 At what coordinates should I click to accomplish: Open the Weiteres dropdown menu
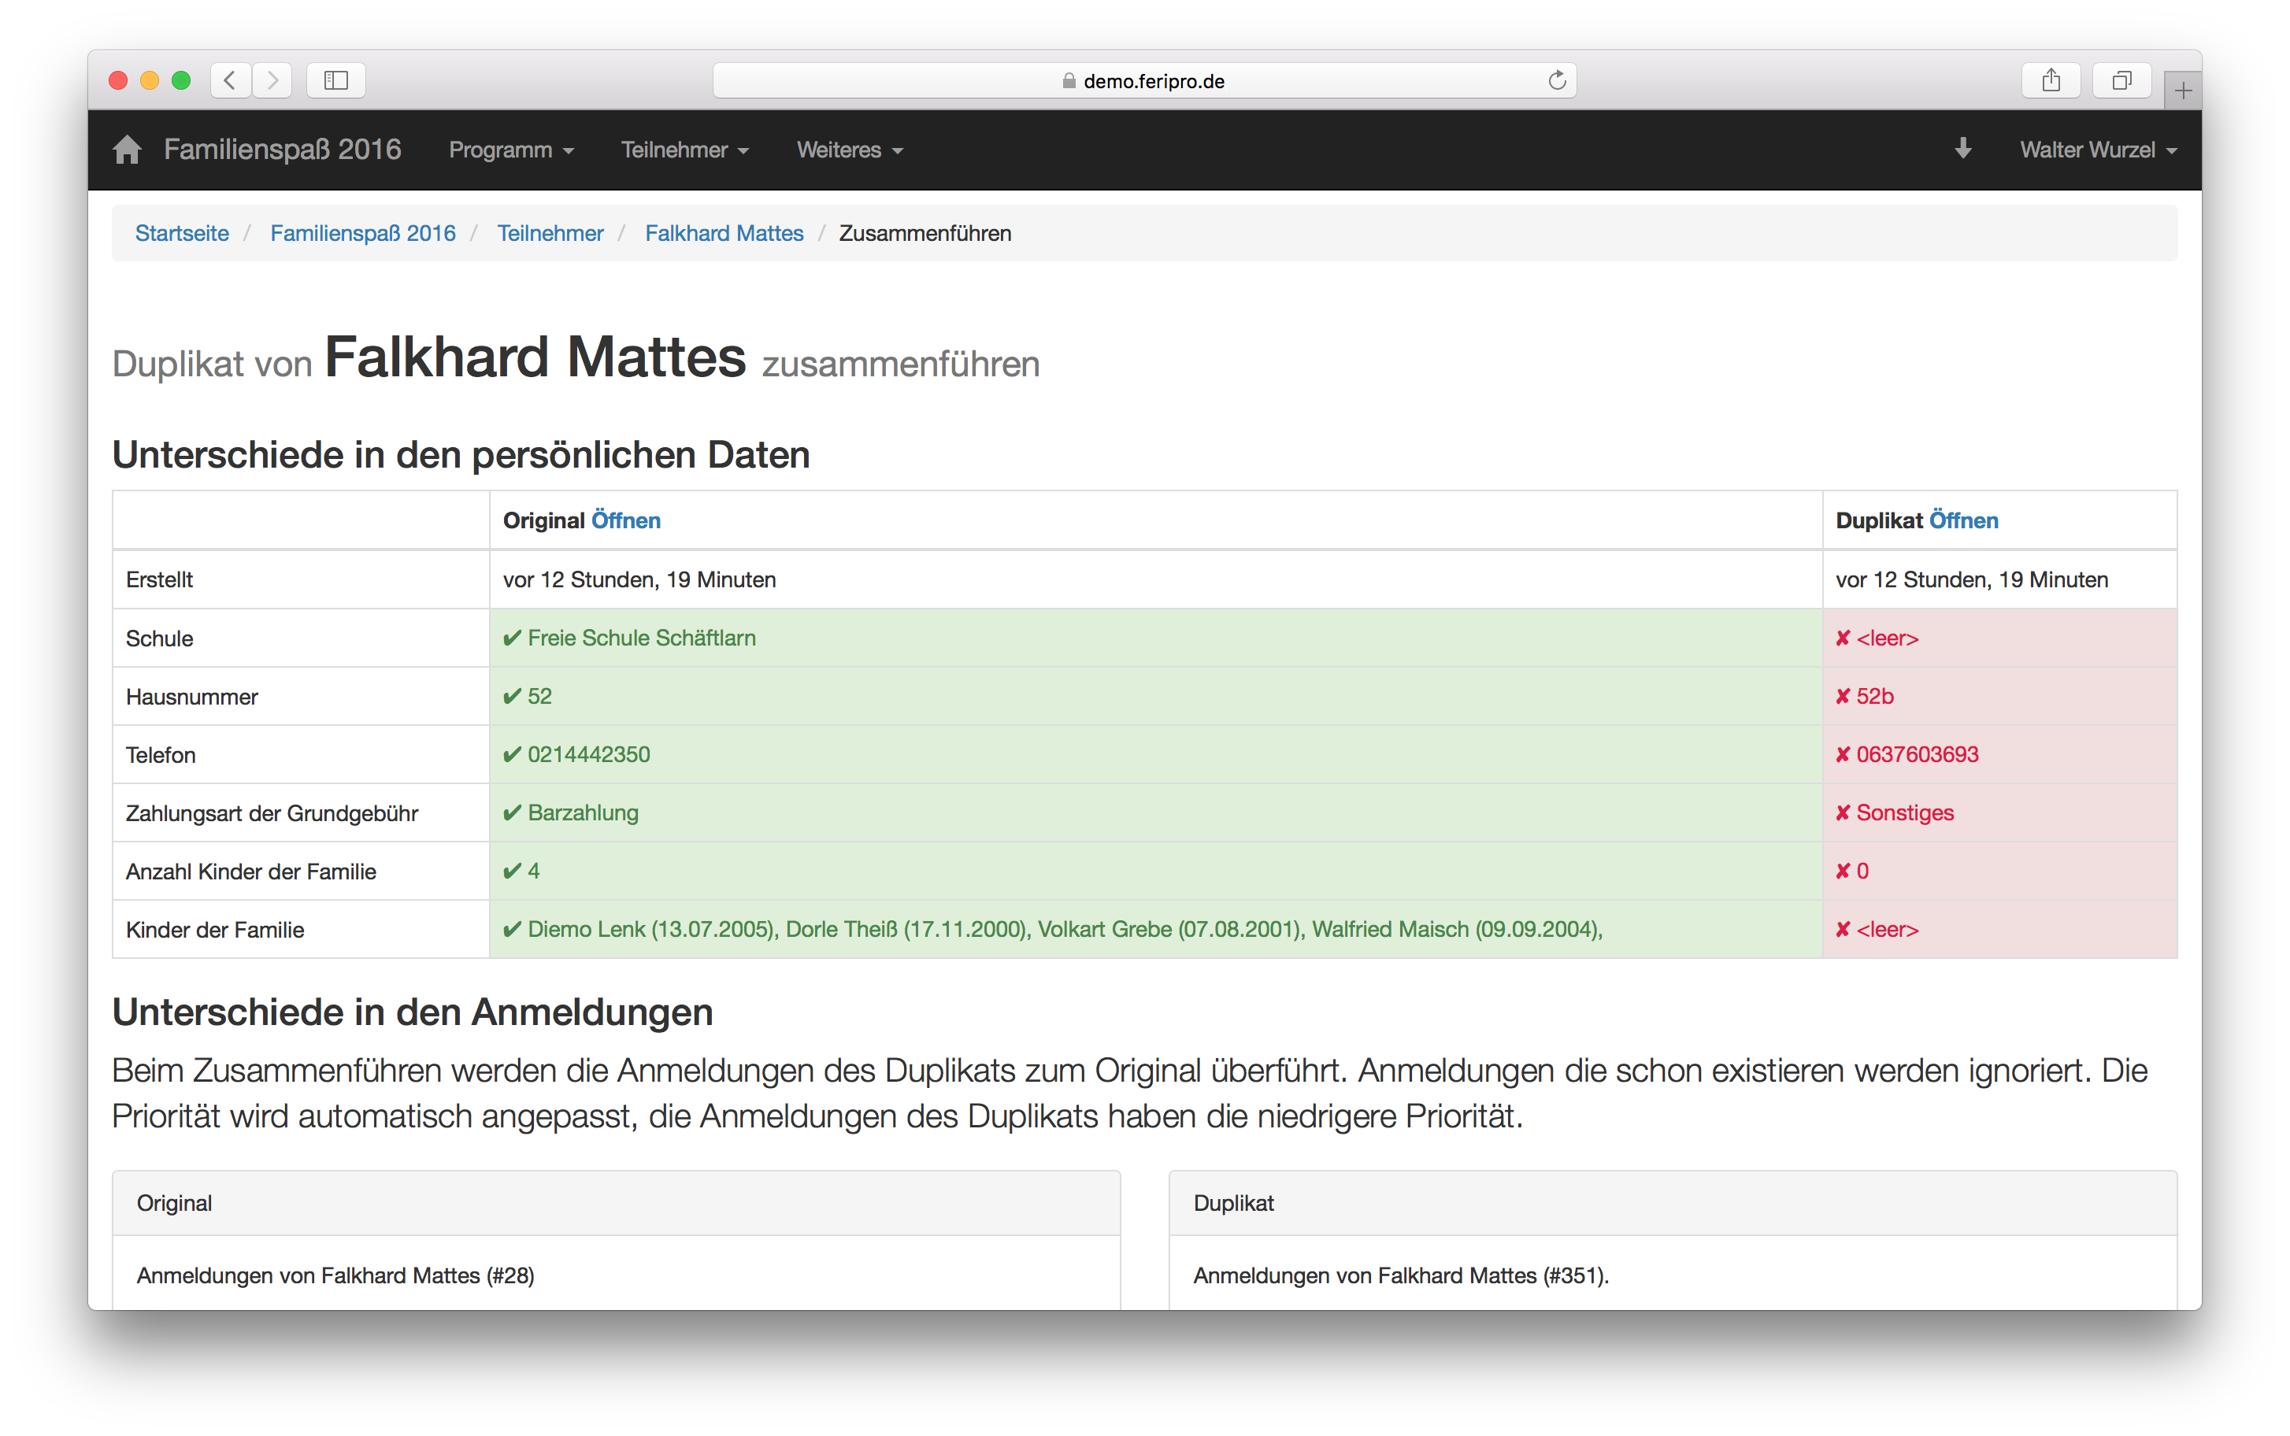point(849,150)
